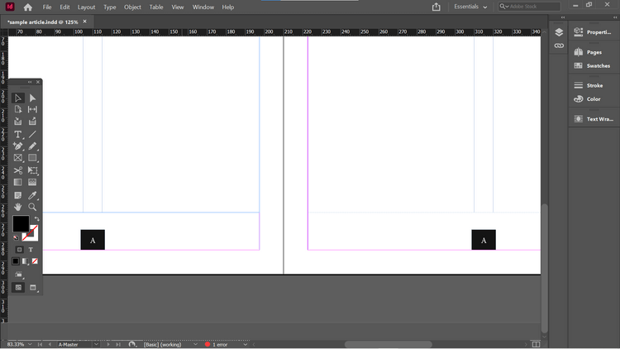
Task: Open the A-Master page dropdown
Action: pos(96,345)
